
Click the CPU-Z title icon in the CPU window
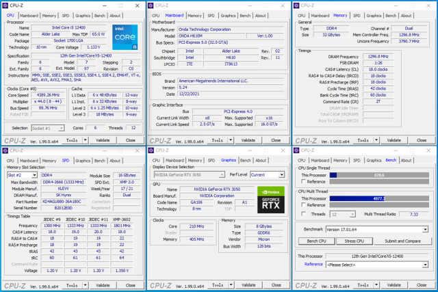coord(5,5)
